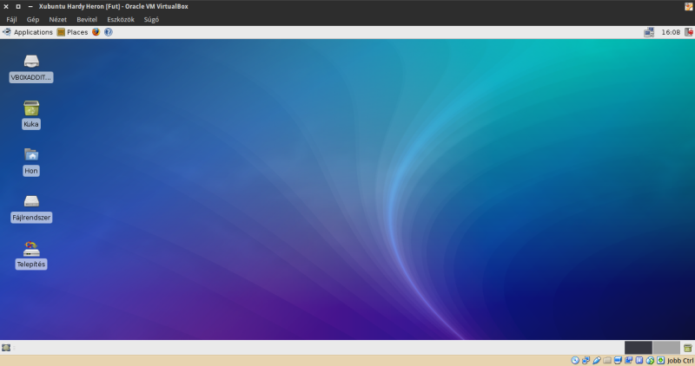Click the VirtualBox title bar app icon

(x=689, y=7)
